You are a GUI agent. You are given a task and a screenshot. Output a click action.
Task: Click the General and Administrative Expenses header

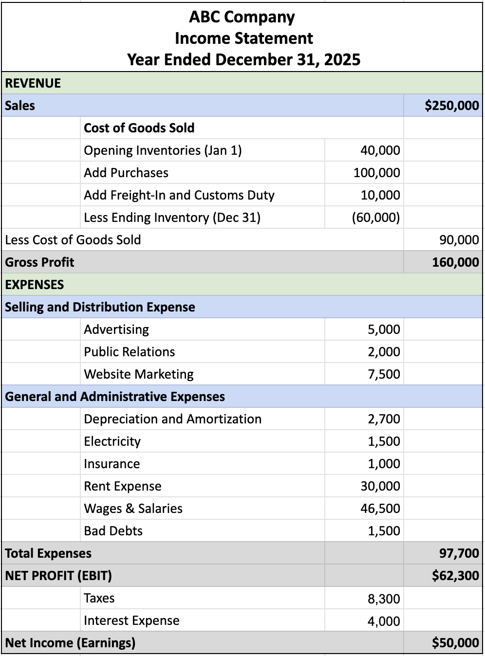[115, 397]
